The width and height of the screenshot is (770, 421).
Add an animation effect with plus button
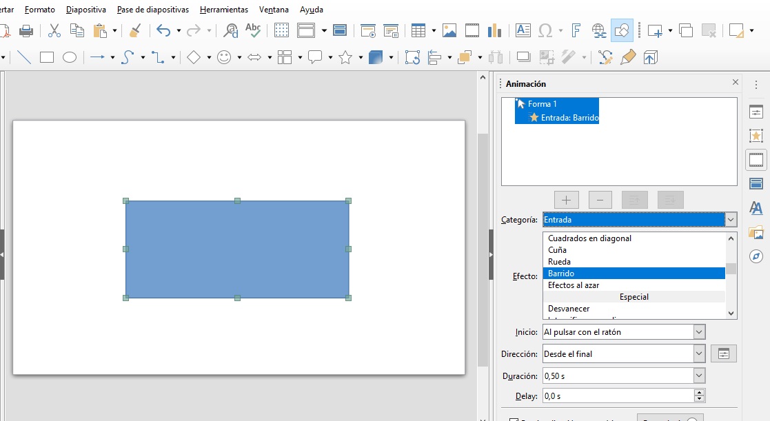[x=566, y=200]
